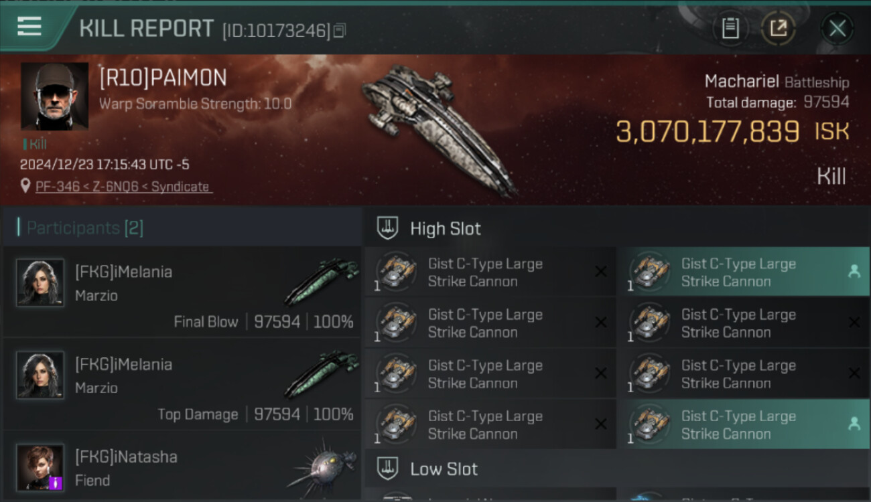Open the hamburger menu
Viewport: 871px width, 502px height.
coord(29,27)
